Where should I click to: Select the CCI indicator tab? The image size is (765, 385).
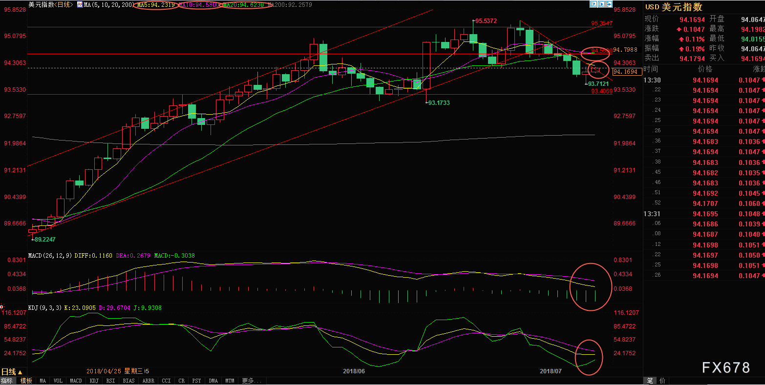166,381
